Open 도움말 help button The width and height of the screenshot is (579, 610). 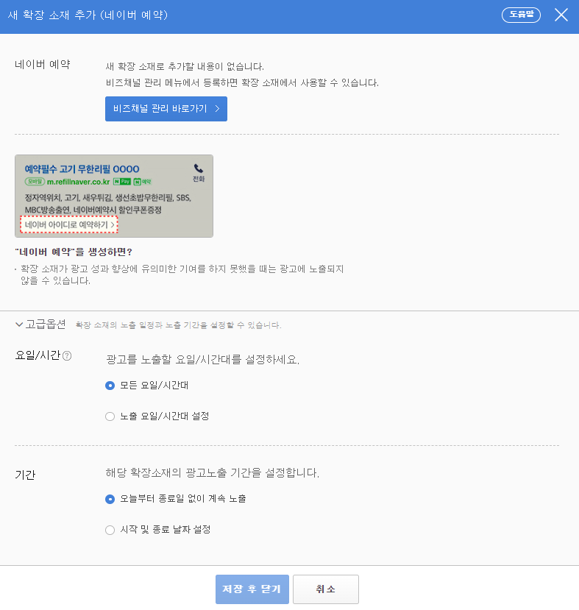coord(521,15)
